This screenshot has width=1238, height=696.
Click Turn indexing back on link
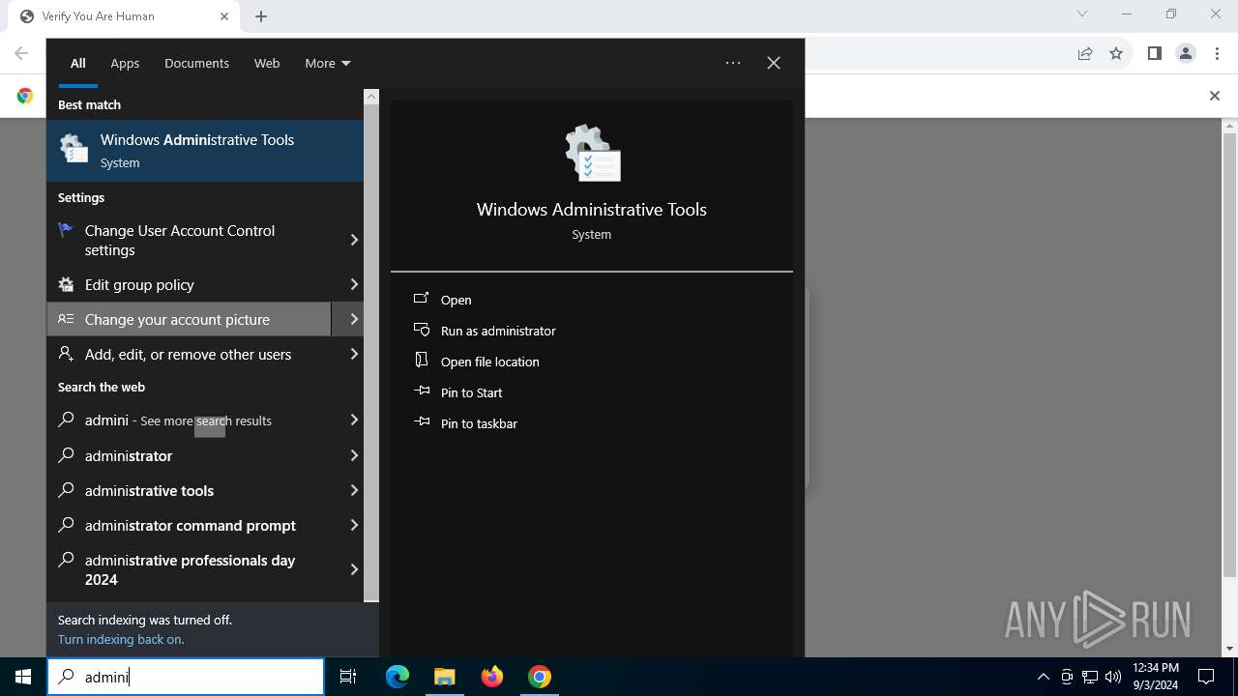(x=120, y=639)
